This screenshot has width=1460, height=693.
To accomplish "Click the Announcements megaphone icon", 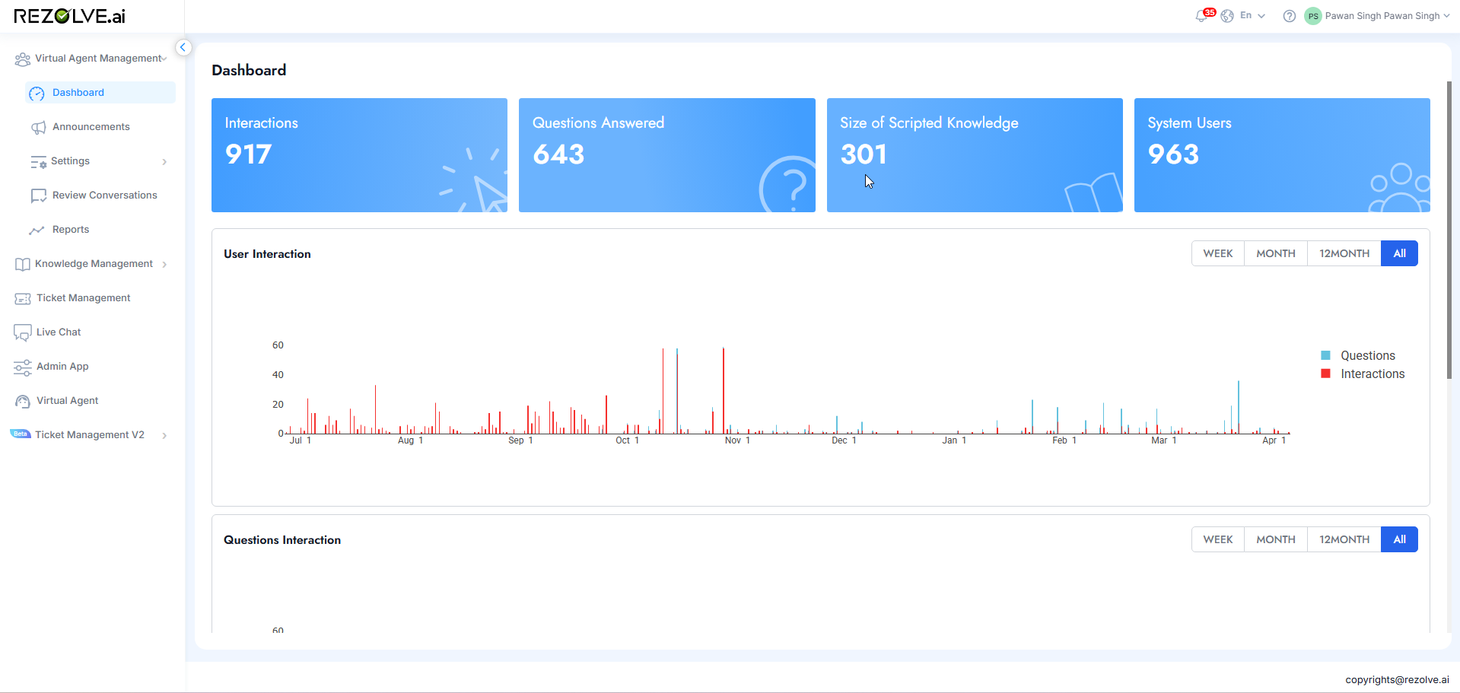I will click(38, 128).
